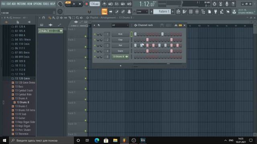The height and width of the screenshot is (144, 257).
Task: Click the metronome icon
Action: click(x=104, y=4)
